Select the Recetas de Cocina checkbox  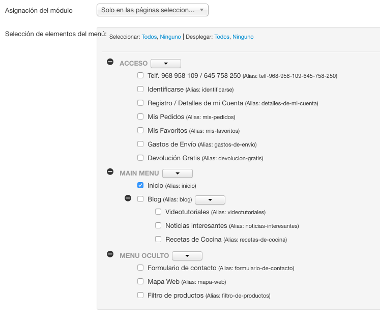tap(158, 240)
